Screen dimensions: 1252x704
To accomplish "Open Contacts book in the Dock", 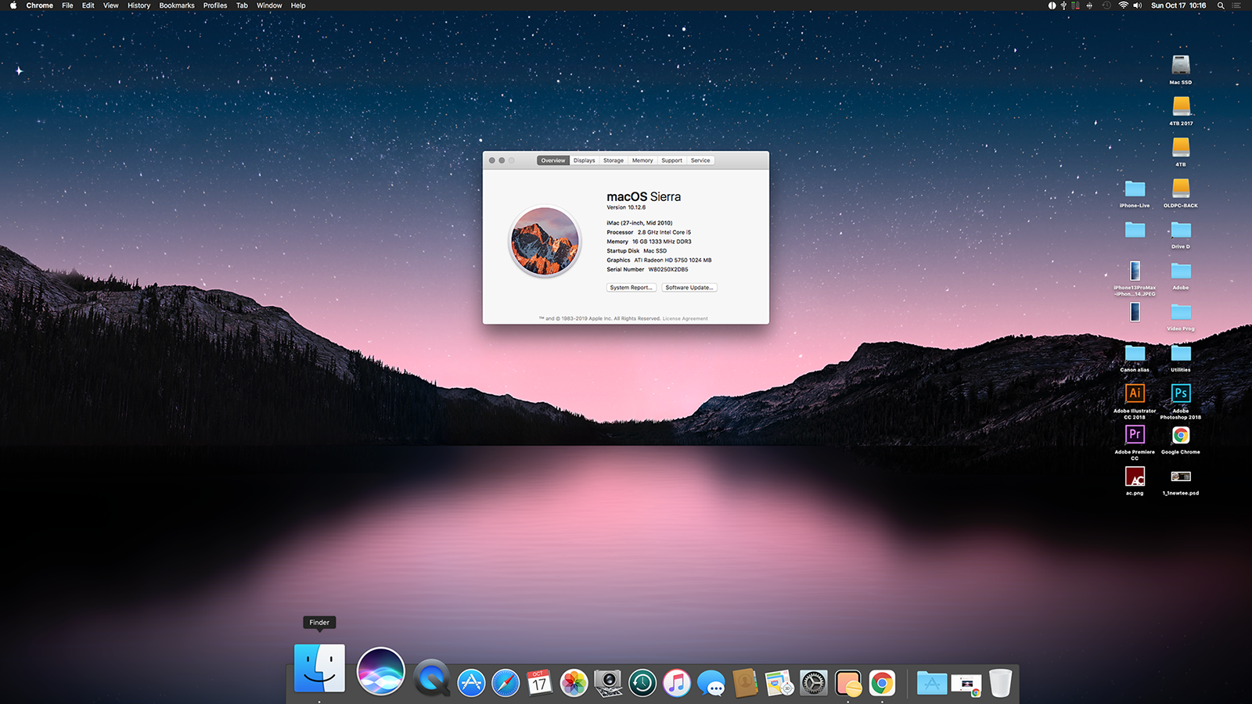I will (x=745, y=683).
